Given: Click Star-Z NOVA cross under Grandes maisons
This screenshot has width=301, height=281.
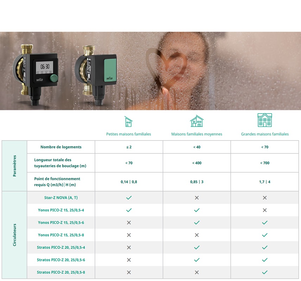Looking at the screenshot, I should (265, 198).
